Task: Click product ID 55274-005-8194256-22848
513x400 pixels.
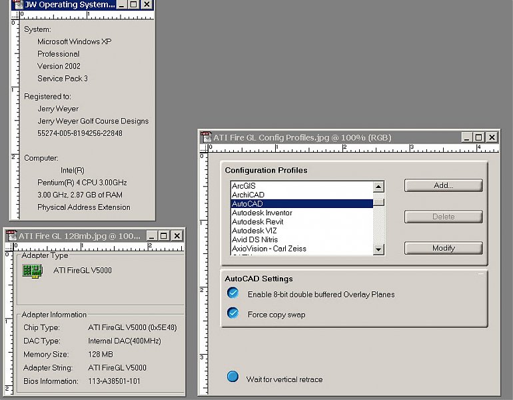Action: coord(80,133)
